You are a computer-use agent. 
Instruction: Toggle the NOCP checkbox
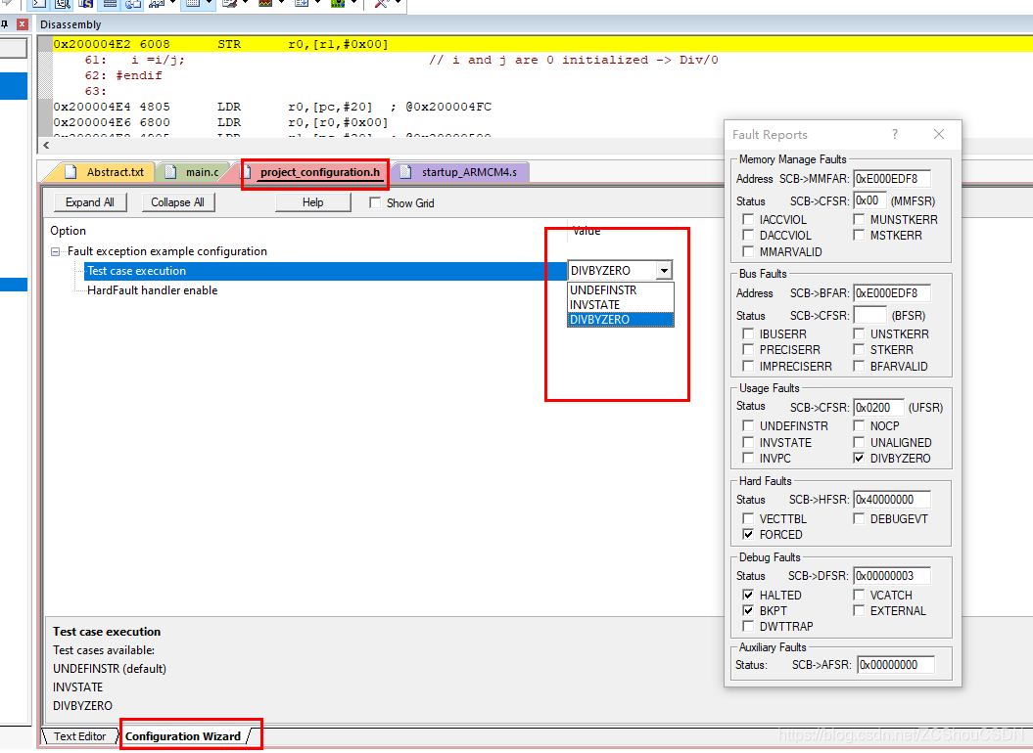[859, 425]
